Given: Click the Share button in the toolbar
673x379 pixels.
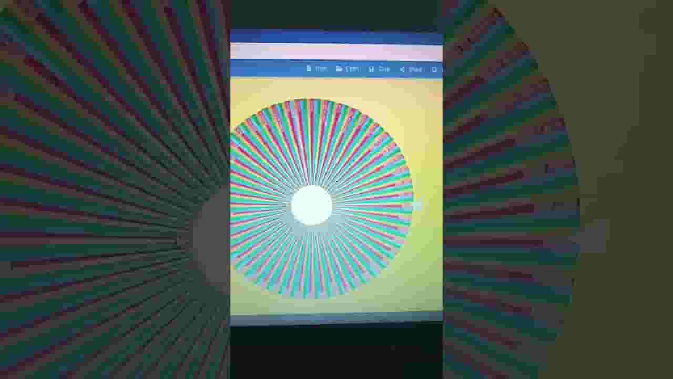Looking at the screenshot, I should click(411, 69).
